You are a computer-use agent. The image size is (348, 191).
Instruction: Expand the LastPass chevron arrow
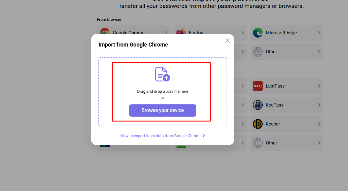coord(319,86)
